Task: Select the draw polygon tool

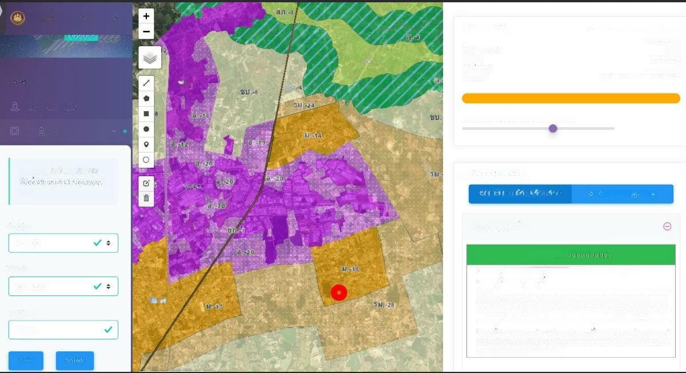Action: click(x=146, y=98)
